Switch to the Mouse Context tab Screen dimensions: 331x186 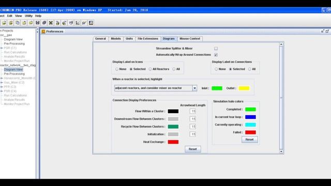[190, 39]
